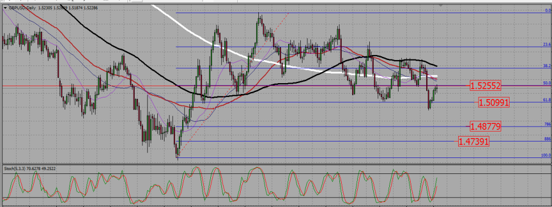Select the 1.52552 red price label
The image size is (552, 207).
click(x=485, y=85)
